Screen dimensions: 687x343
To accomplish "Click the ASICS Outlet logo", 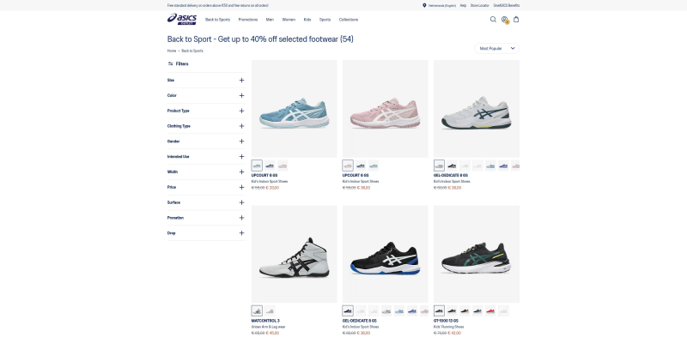I will [x=182, y=19].
